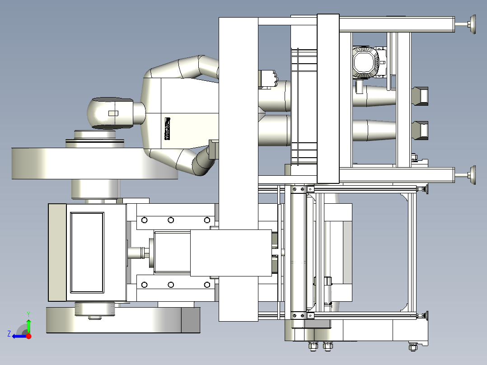Select the mannequin's lower shoe

point(420,130)
